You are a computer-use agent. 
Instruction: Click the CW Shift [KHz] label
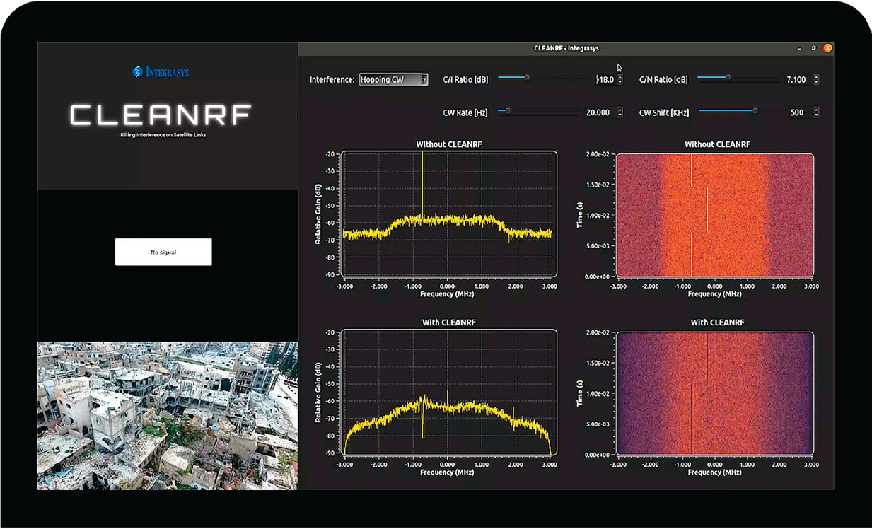coord(664,112)
